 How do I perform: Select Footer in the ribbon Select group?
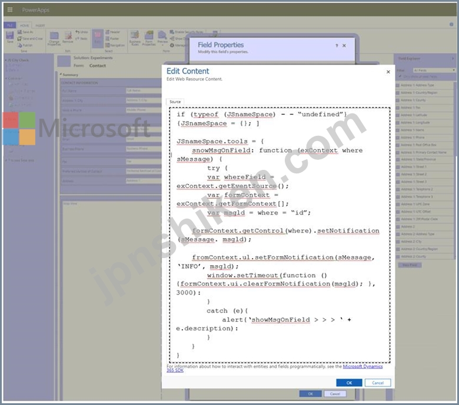click(x=112, y=38)
